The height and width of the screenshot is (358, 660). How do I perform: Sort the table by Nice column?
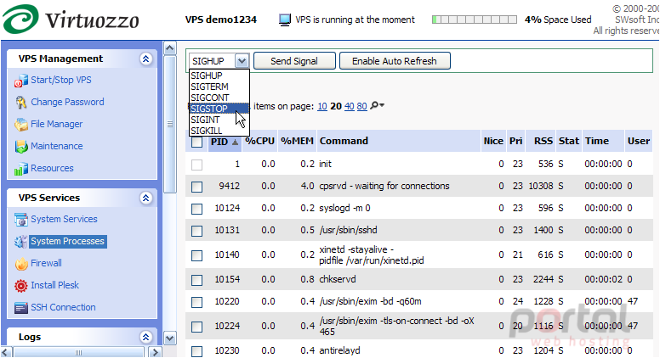[493, 141]
